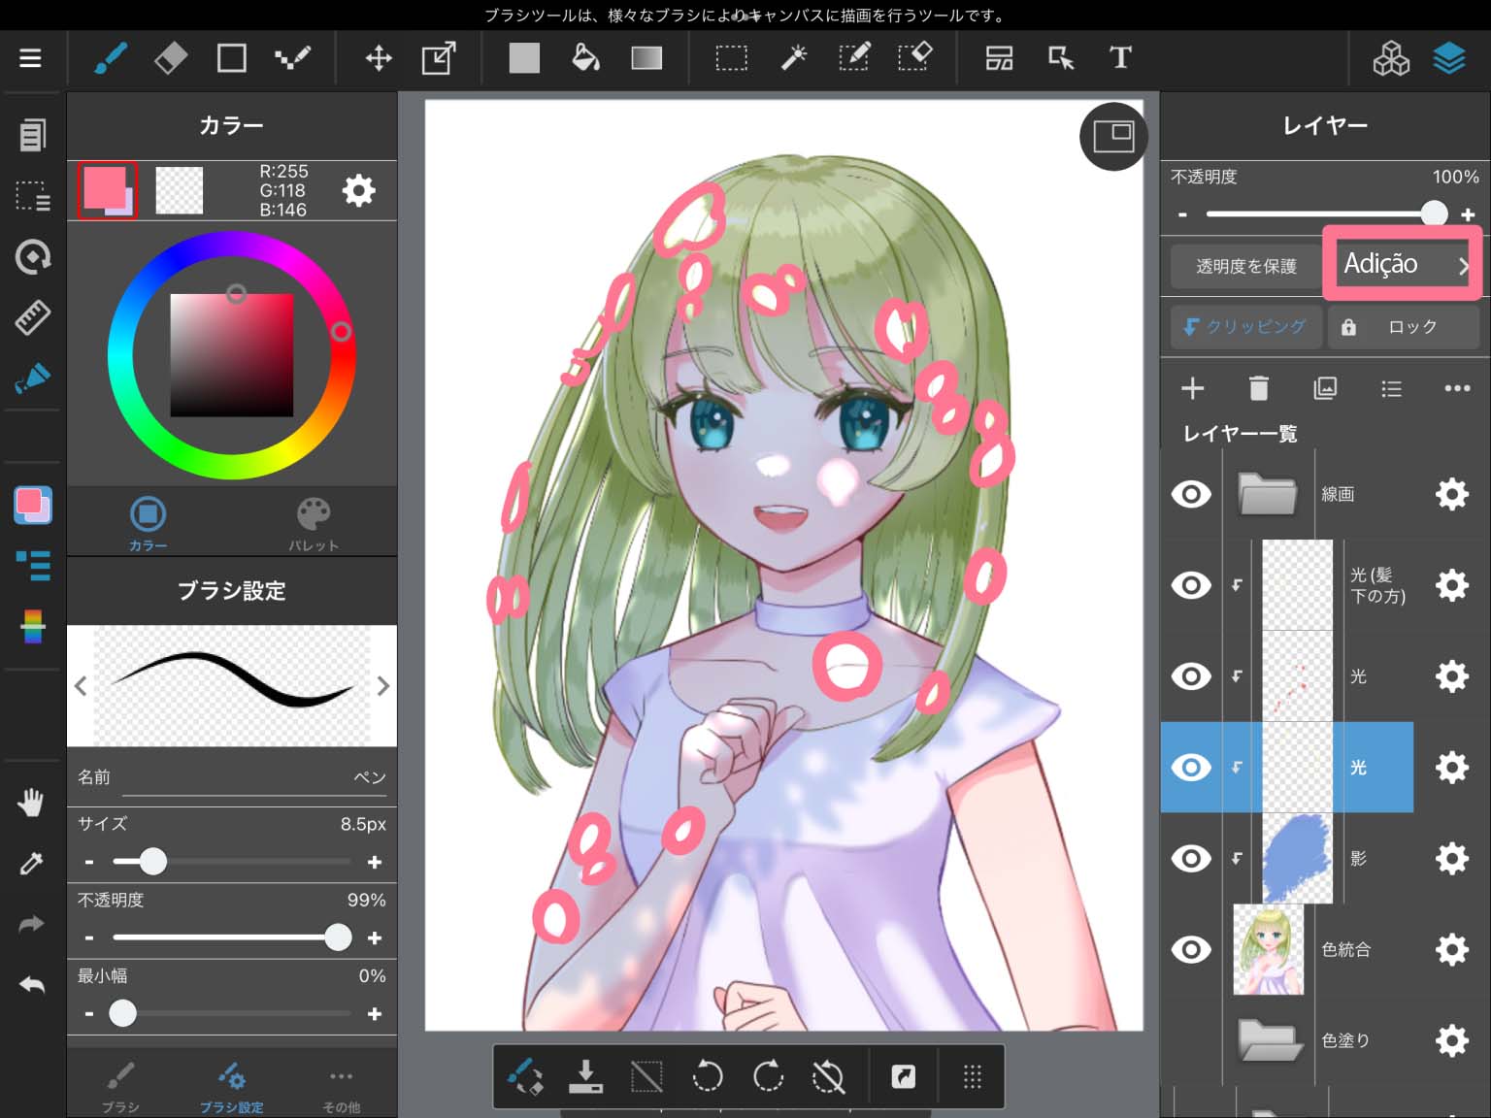Open the ruler/snap tool in sidebar

32,317
